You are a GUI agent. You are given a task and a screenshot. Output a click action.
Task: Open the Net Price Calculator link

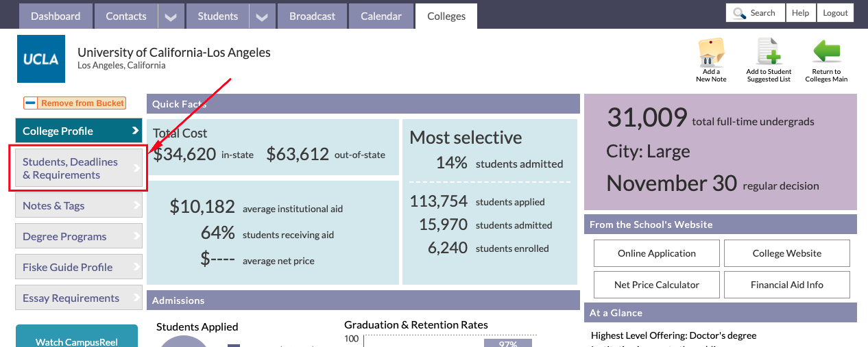(657, 285)
